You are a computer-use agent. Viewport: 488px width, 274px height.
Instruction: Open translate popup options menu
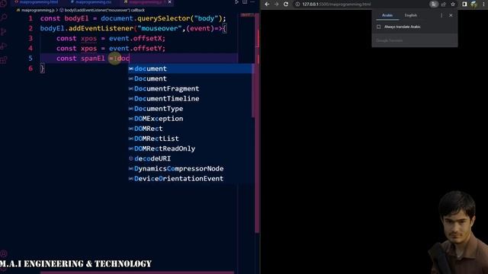click(x=441, y=15)
